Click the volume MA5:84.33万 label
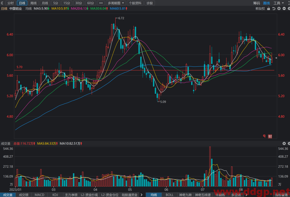 coord(47,144)
